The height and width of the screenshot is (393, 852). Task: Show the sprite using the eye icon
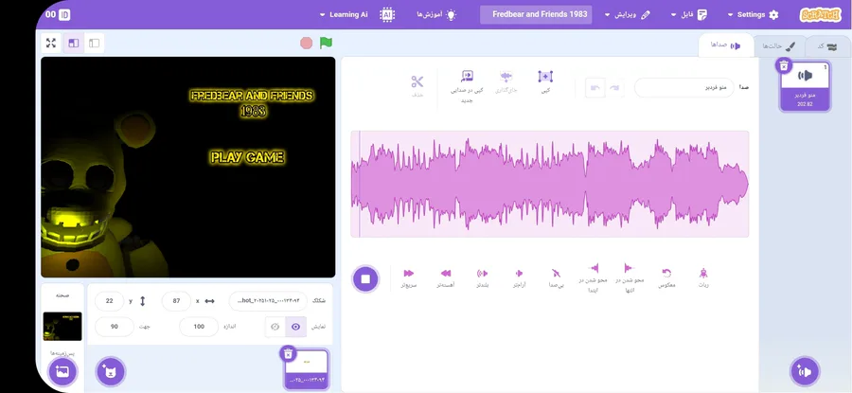pos(295,327)
